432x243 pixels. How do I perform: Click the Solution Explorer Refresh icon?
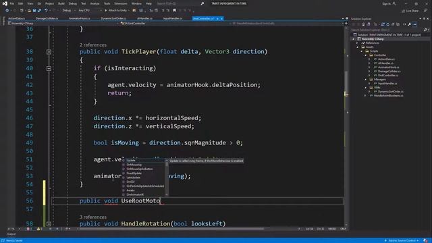tap(387, 24)
